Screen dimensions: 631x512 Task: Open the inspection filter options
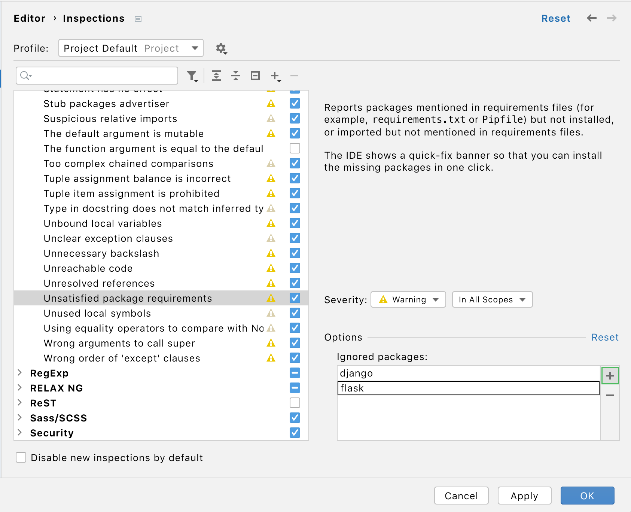pos(192,76)
